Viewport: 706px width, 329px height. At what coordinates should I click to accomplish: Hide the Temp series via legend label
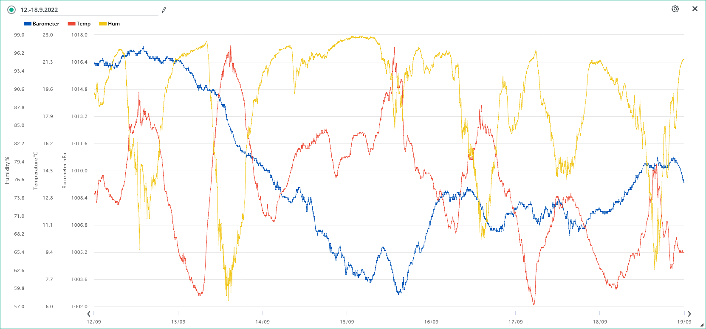click(x=83, y=24)
